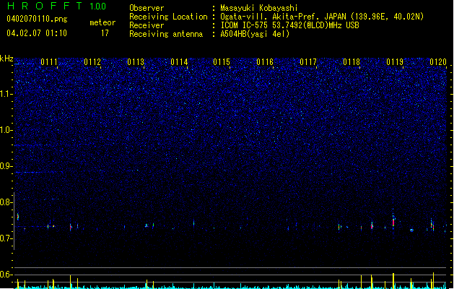The height and width of the screenshot is (289, 454).
Task: Click the 0111 time marker
Action: point(49,62)
